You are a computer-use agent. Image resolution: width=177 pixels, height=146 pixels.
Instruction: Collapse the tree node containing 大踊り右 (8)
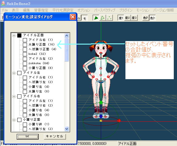(x=14, y=96)
